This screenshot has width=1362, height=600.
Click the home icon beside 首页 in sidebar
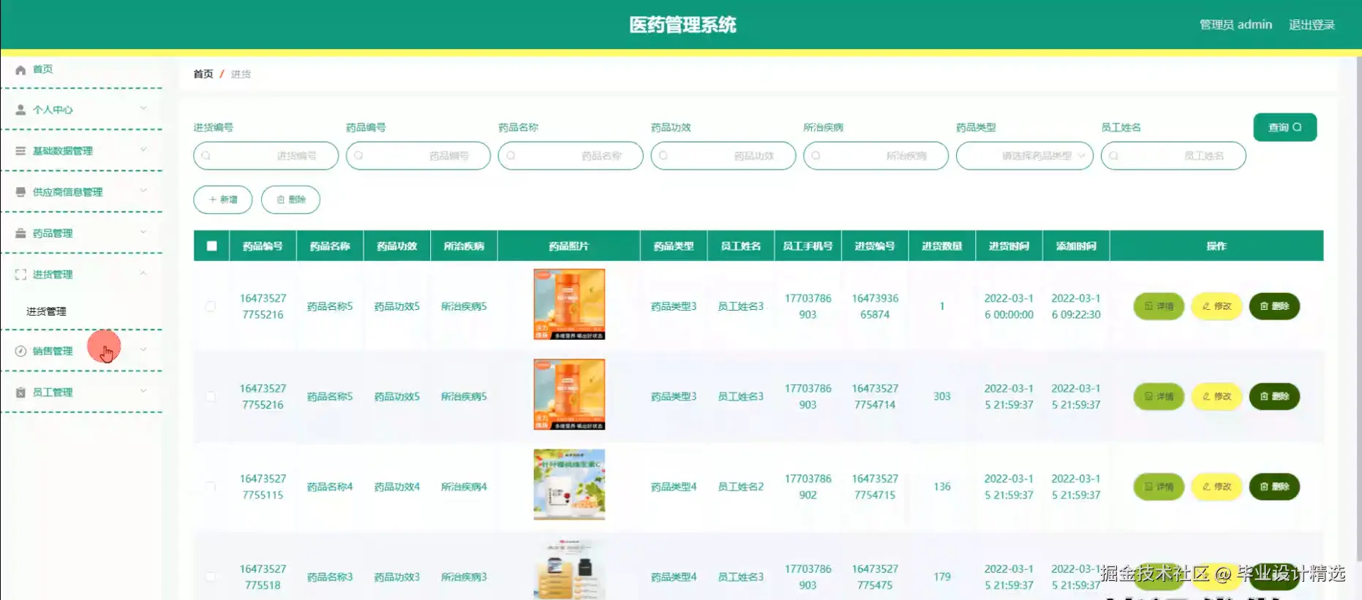coord(20,69)
